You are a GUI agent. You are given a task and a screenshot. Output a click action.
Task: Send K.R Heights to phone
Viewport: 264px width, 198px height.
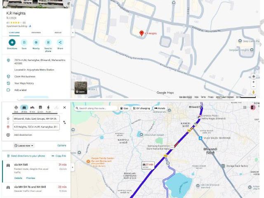pos(48,42)
